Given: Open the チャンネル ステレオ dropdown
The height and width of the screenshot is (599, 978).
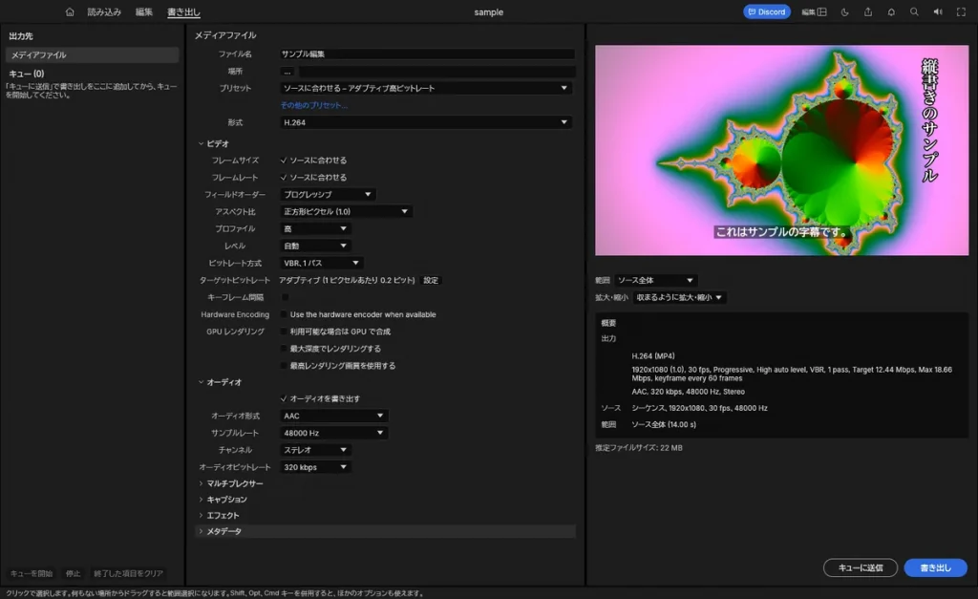Looking at the screenshot, I should 315,450.
